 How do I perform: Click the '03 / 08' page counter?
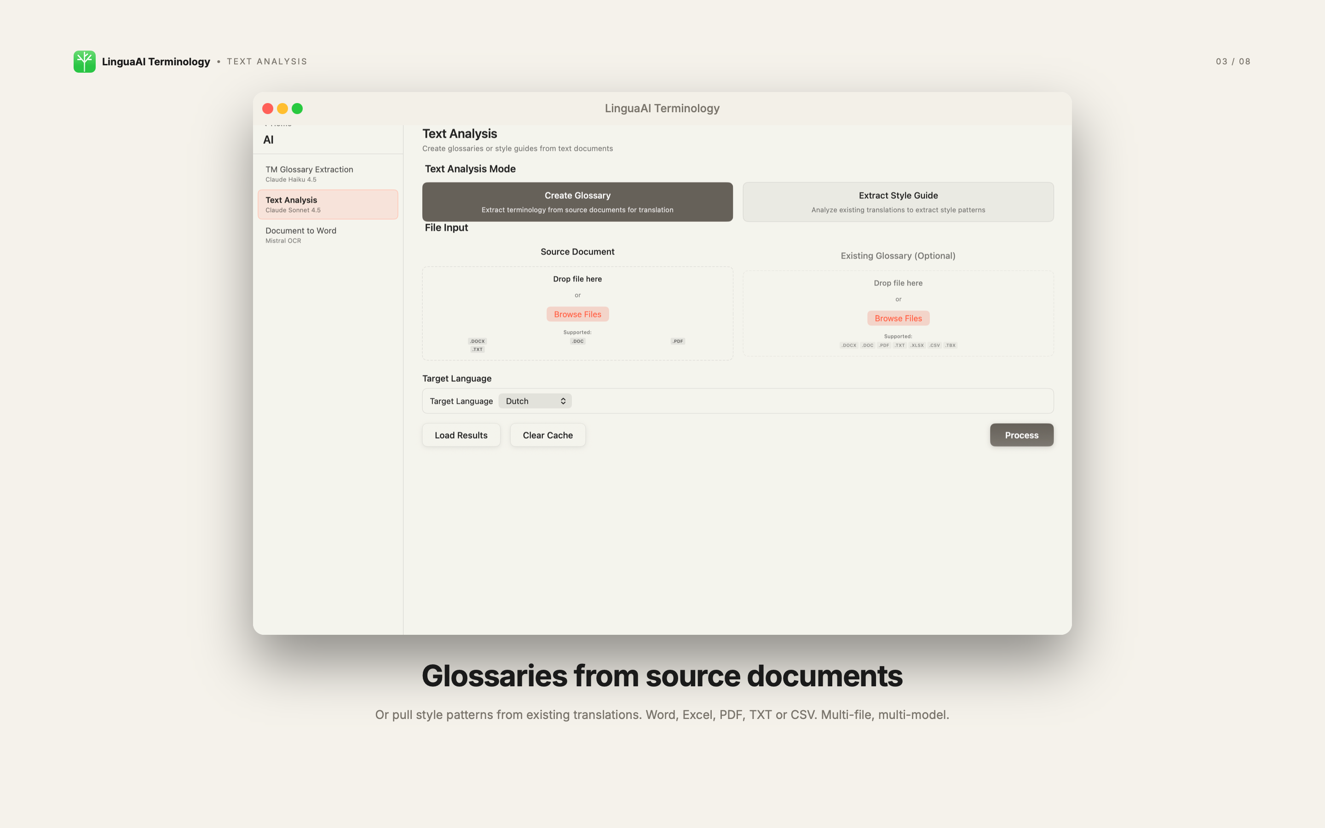pyautogui.click(x=1233, y=61)
